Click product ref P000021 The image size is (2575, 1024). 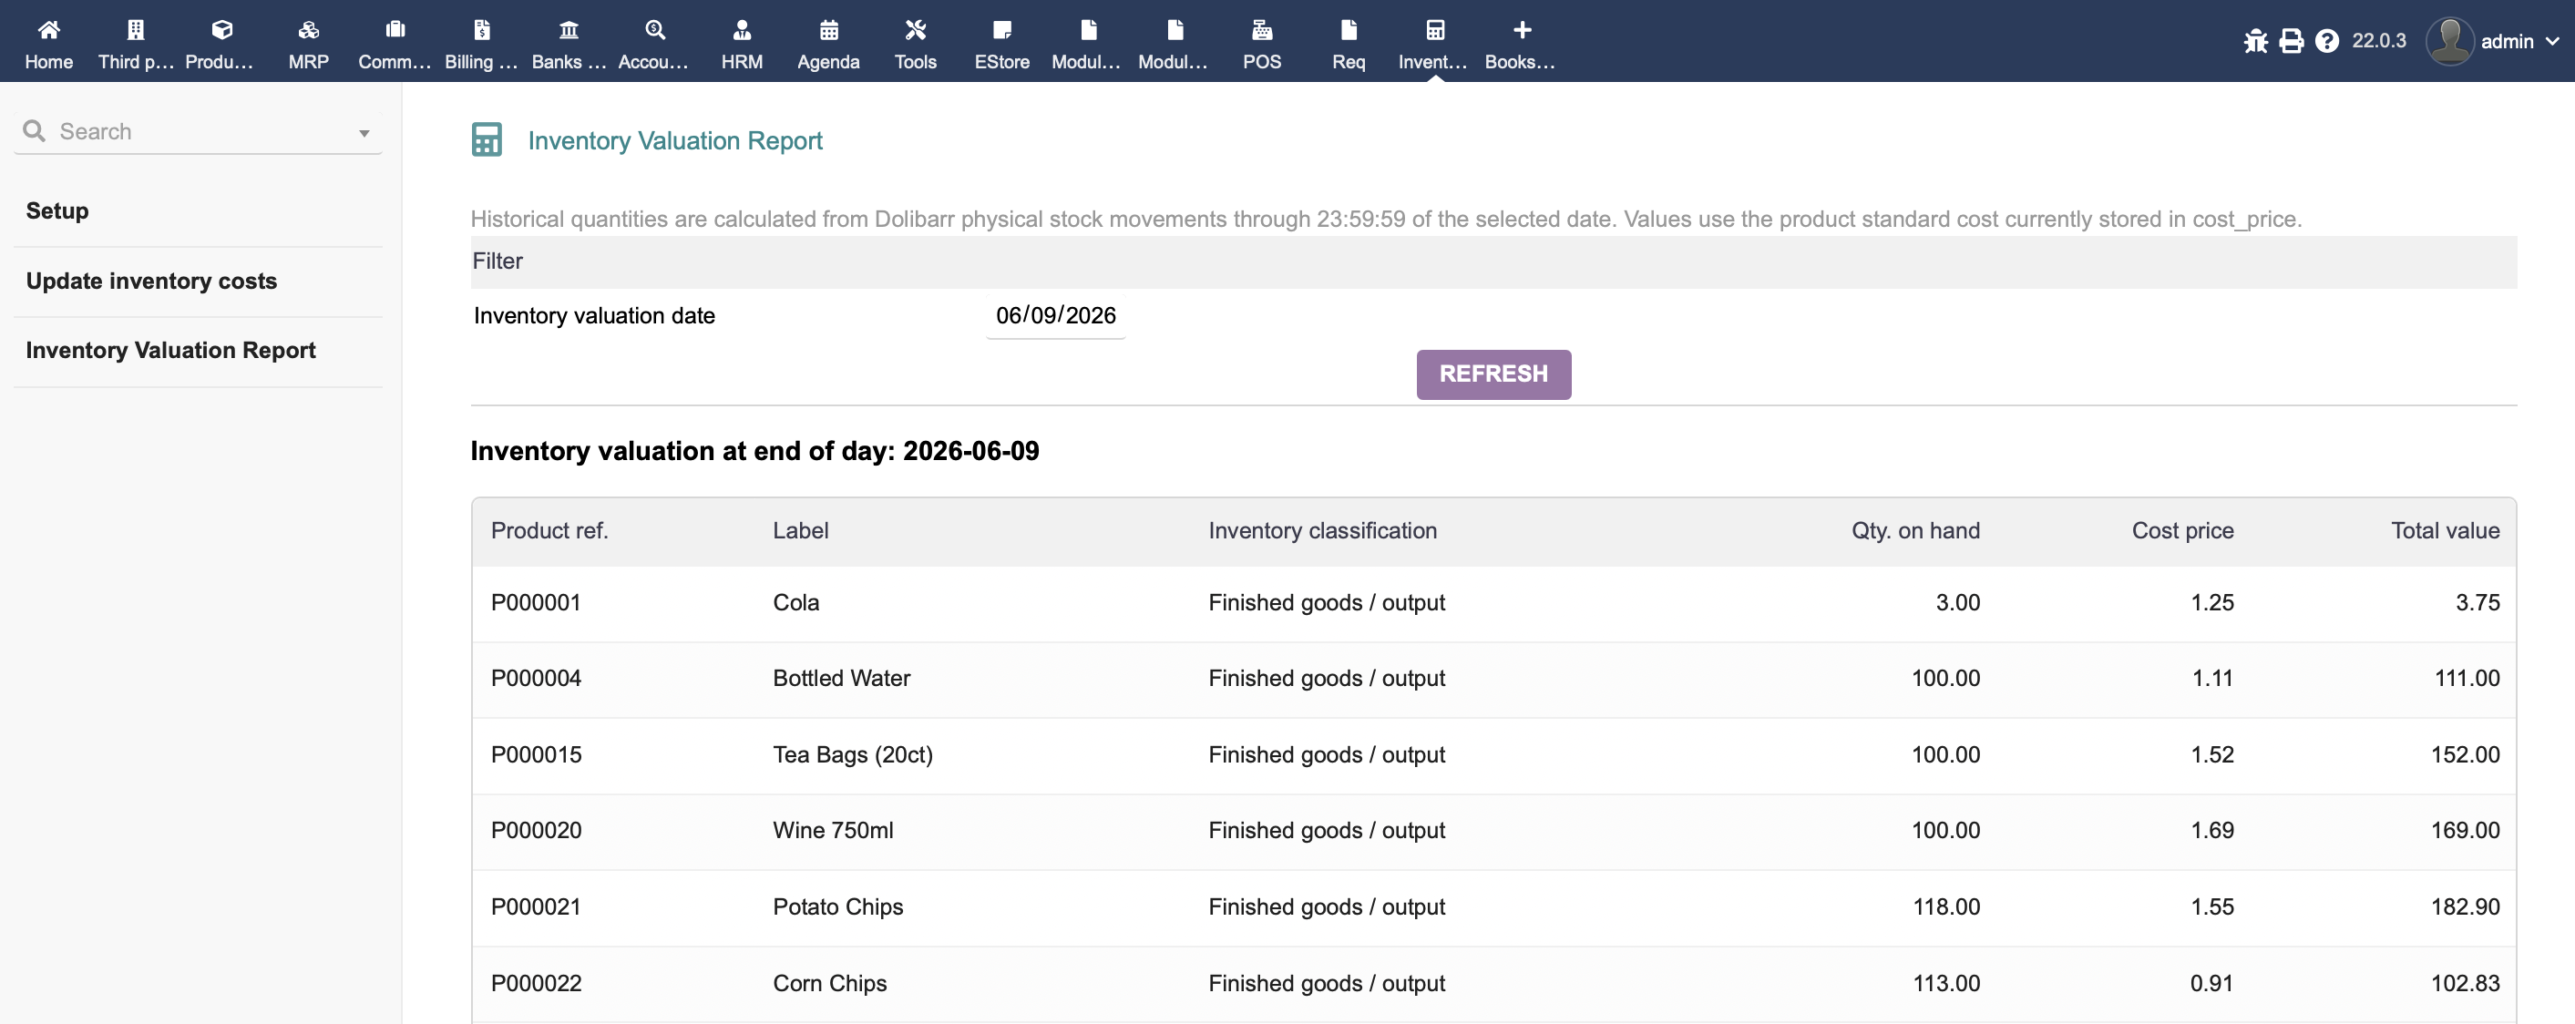click(536, 906)
